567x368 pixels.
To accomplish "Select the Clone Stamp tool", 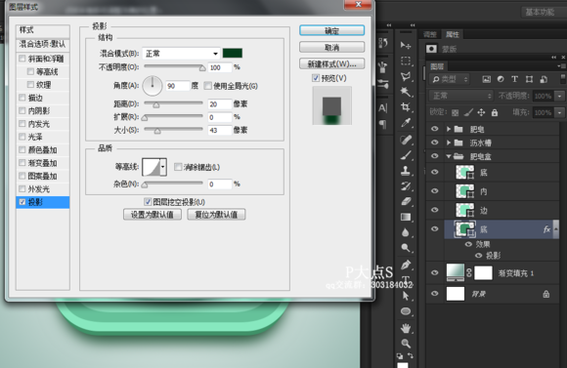I will pyautogui.click(x=406, y=171).
